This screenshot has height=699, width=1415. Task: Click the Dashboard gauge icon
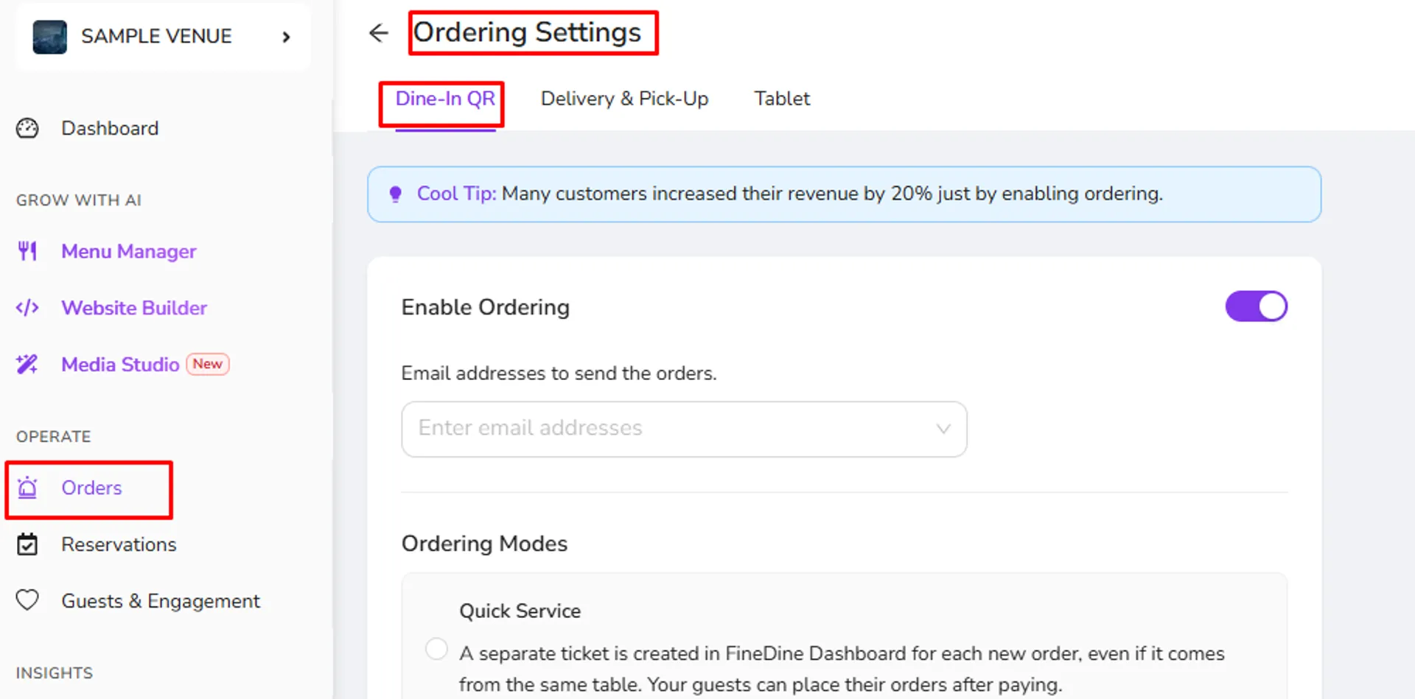click(27, 128)
